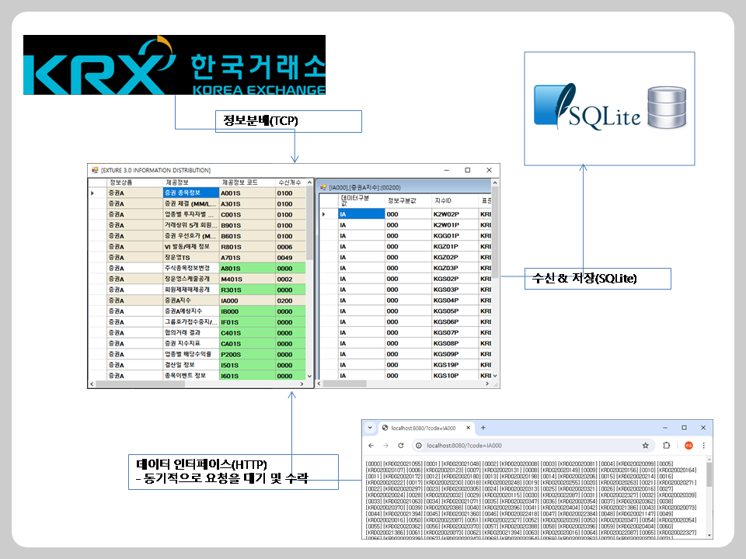
Task: Select the 증권 종목정보 highlighted cell
Action: click(191, 193)
